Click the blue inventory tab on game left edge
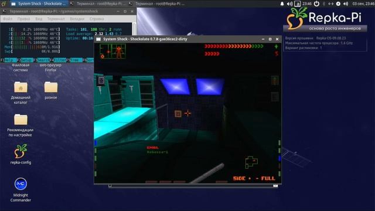Viewport: 375px width, 211px height. (96, 143)
